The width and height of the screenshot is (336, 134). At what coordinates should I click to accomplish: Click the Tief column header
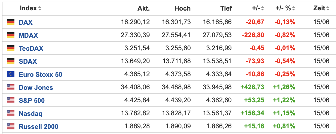[226, 8]
